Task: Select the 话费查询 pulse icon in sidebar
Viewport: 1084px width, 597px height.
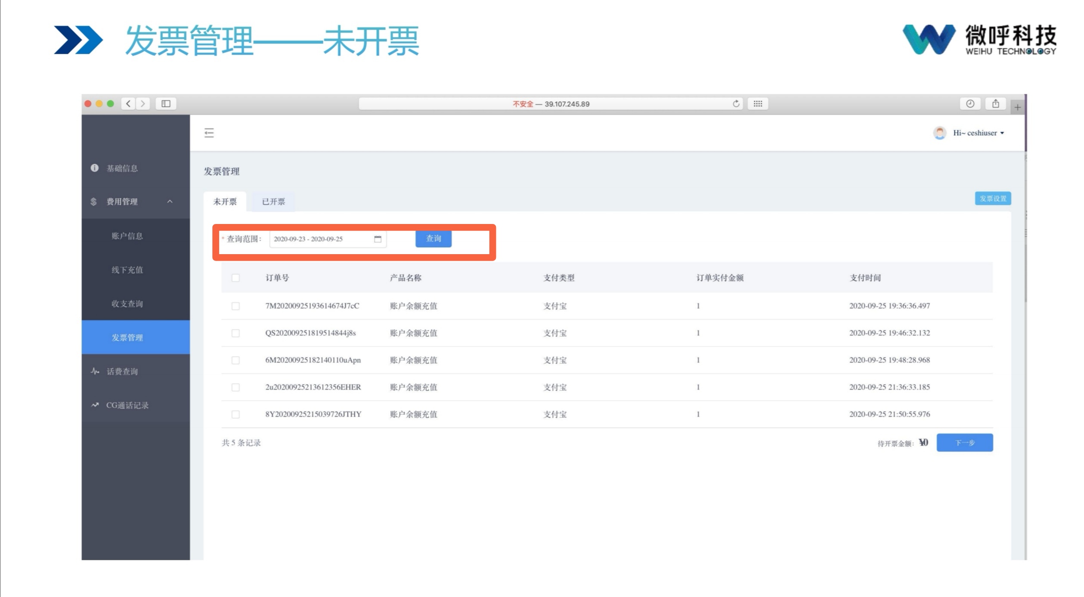Action: pos(95,371)
